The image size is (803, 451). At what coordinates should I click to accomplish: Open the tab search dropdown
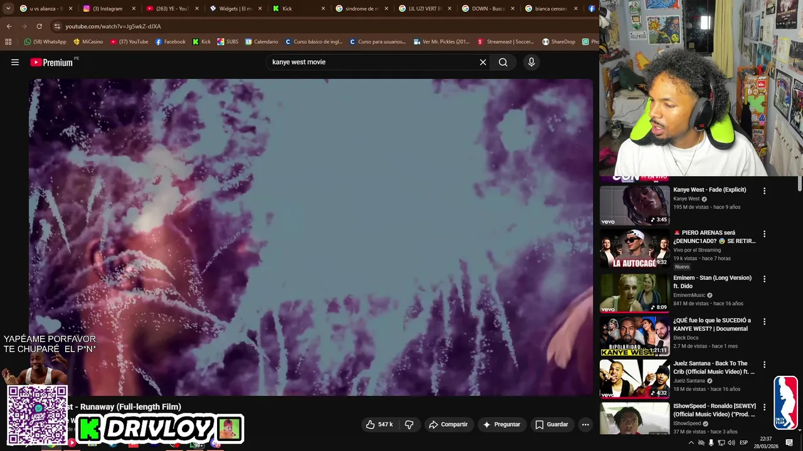click(8, 9)
